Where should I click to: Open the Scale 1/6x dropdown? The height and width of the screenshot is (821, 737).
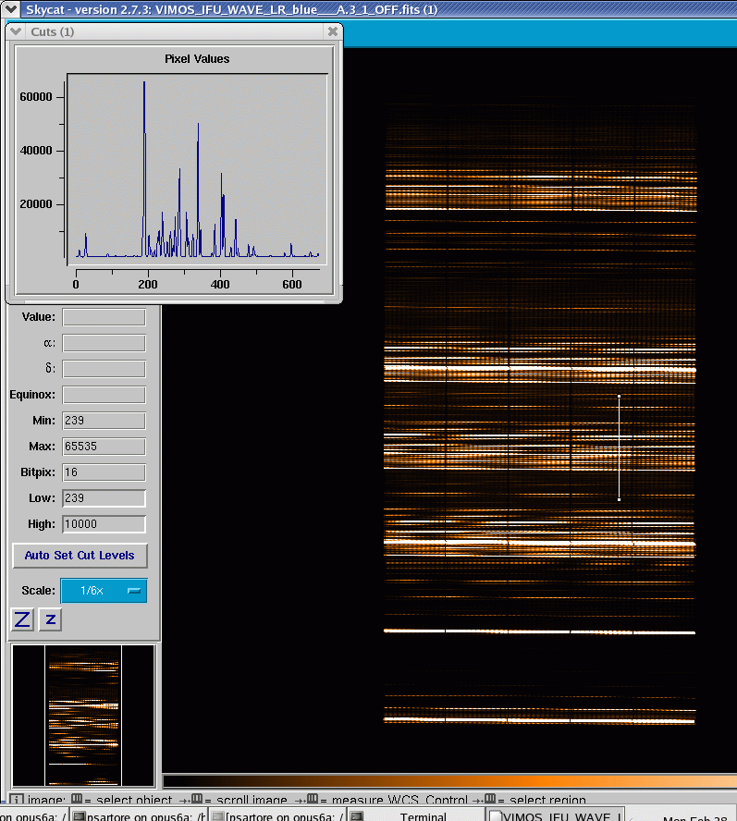(104, 591)
